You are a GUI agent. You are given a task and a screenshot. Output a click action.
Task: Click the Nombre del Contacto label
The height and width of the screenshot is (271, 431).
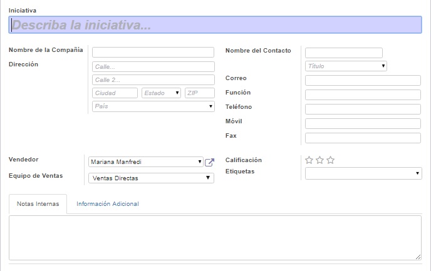tap(258, 51)
